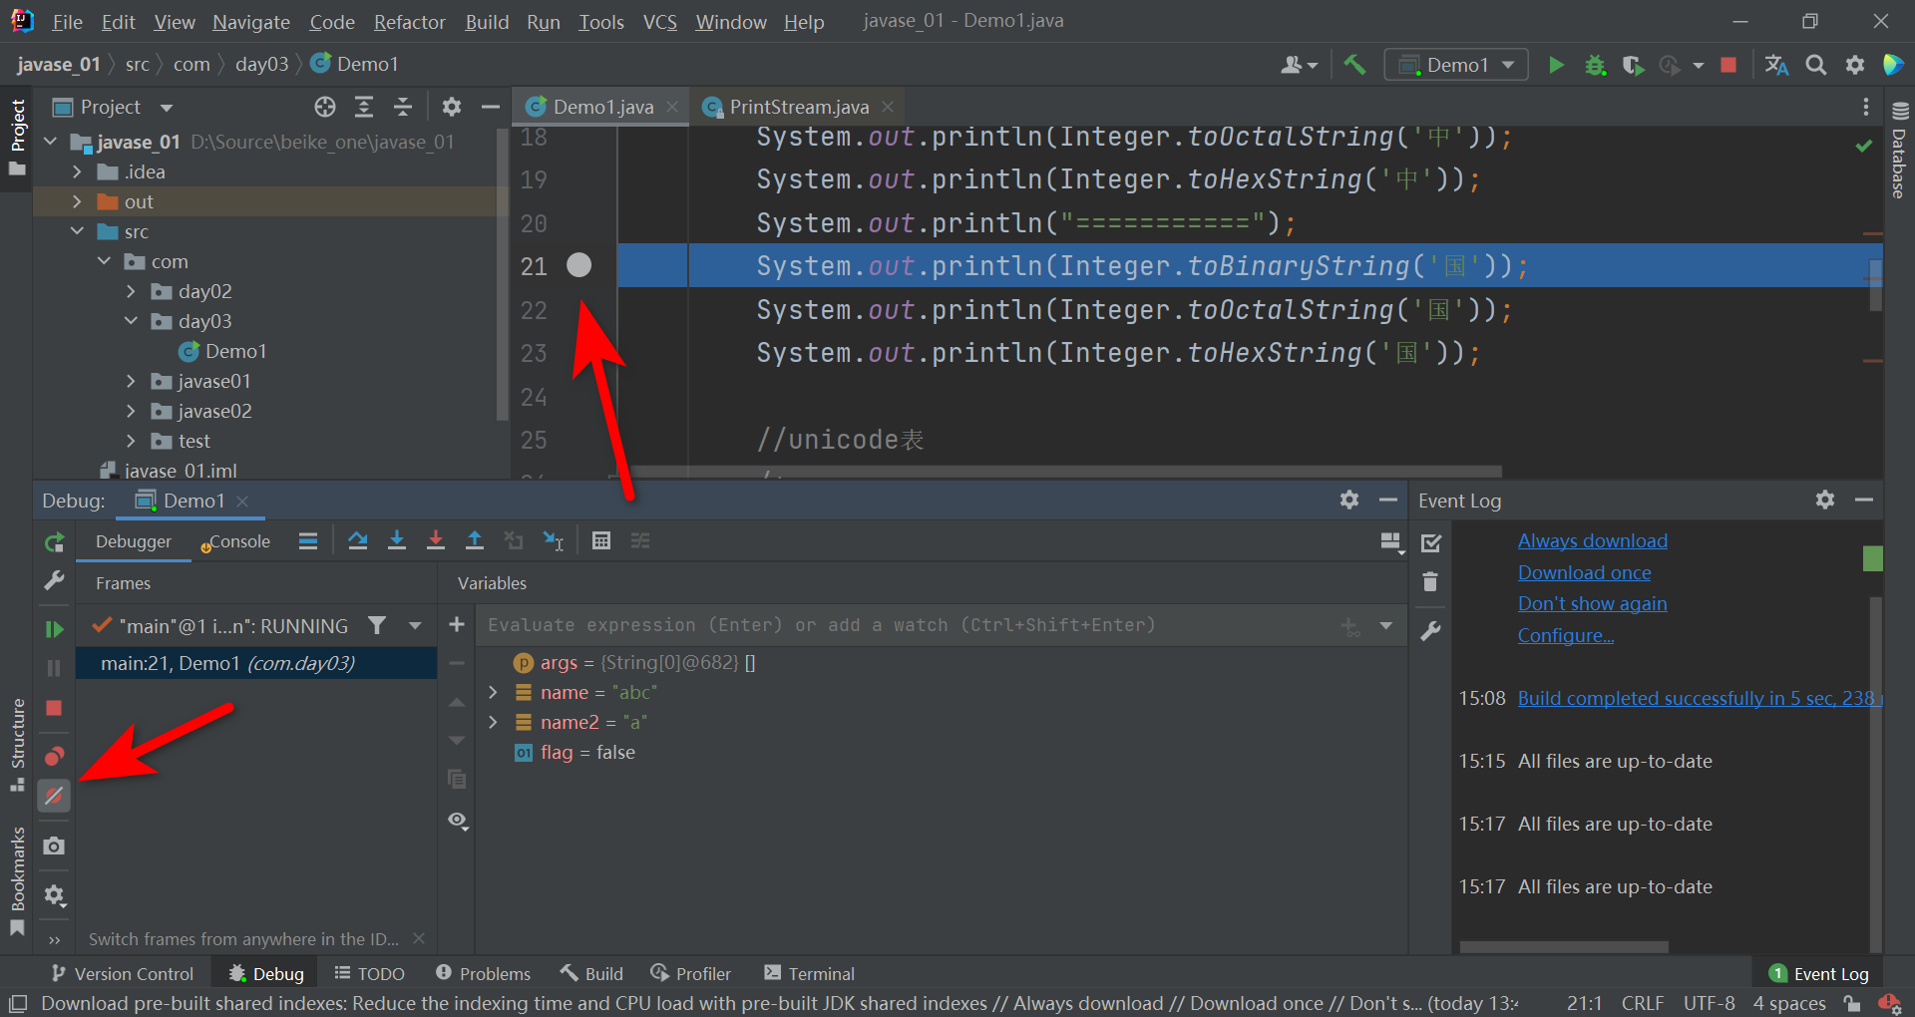Collapse all in Project panel
Screen dimensions: 1915x1017
(x=403, y=107)
